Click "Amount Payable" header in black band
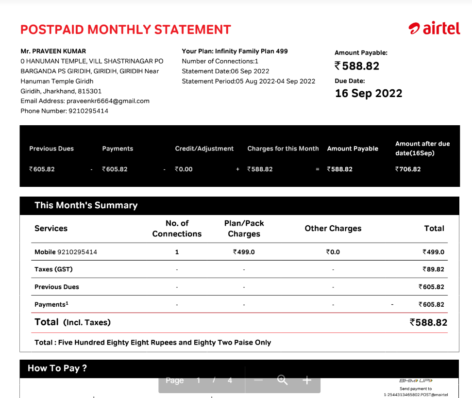472x398 pixels. [353, 149]
